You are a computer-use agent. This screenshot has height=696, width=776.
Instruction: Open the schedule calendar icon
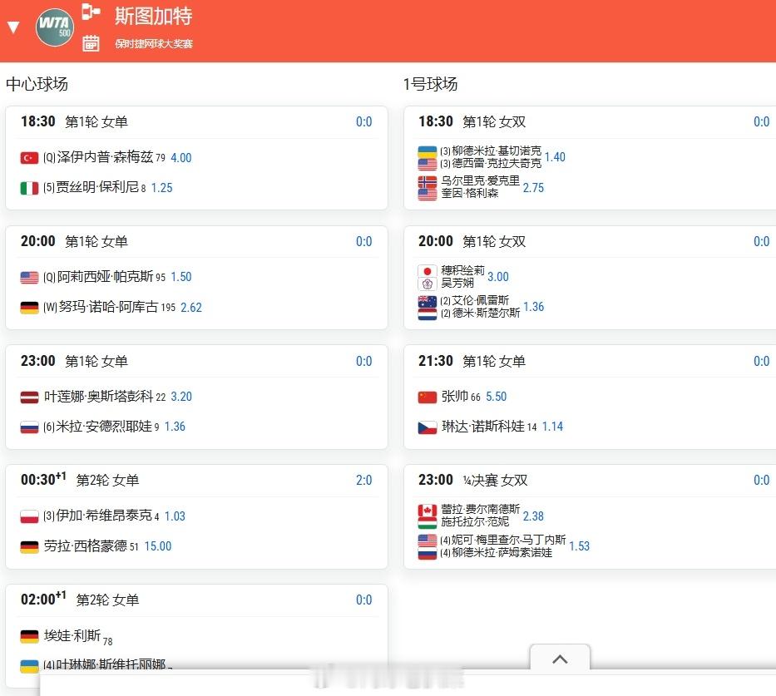91,43
